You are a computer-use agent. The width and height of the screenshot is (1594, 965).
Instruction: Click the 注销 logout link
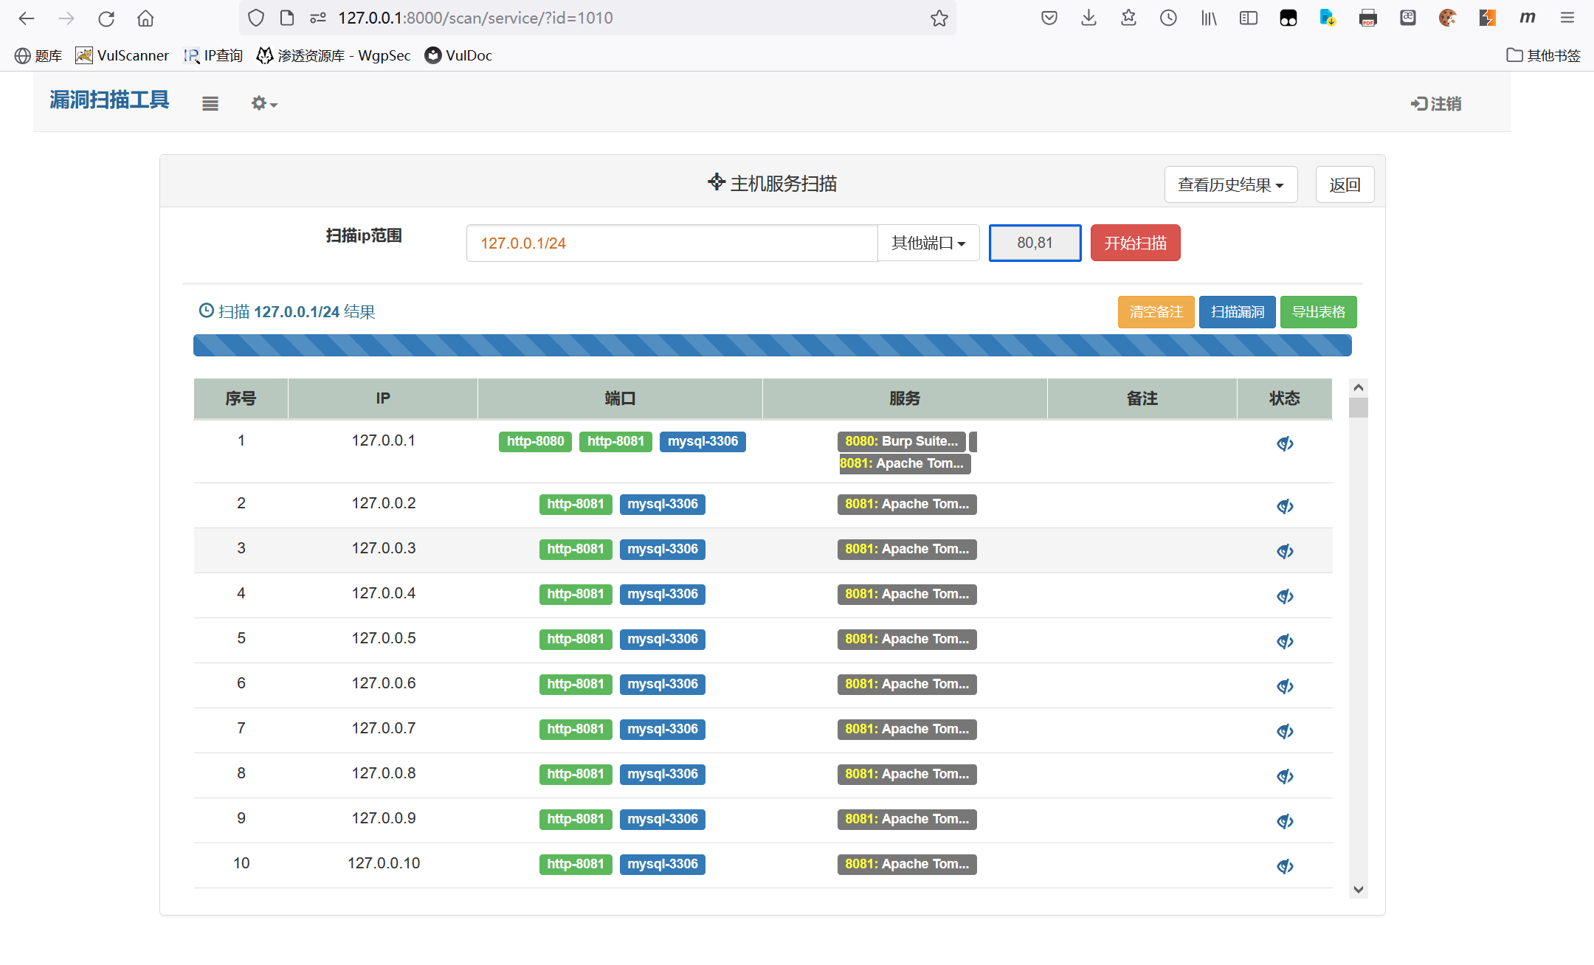pyautogui.click(x=1436, y=104)
